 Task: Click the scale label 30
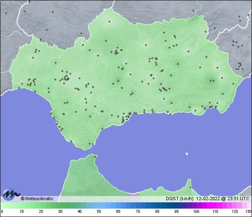coord(60,211)
